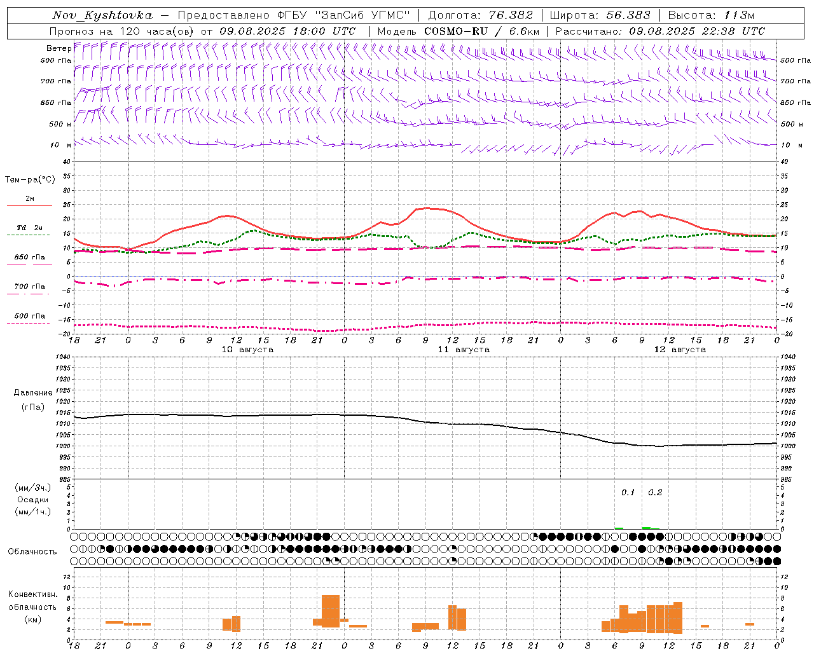The image size is (814, 651).
Task: Click '500 гПа' in the temperature legend
Action: (x=30, y=316)
